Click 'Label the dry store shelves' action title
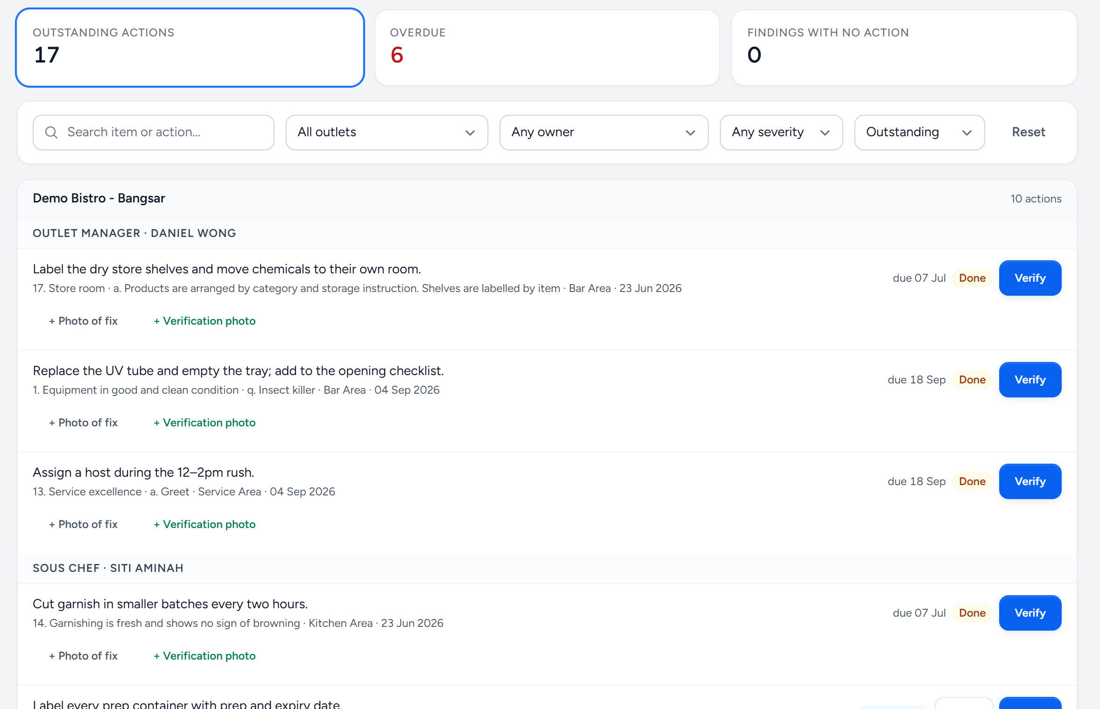1100x709 pixels. coord(227,269)
